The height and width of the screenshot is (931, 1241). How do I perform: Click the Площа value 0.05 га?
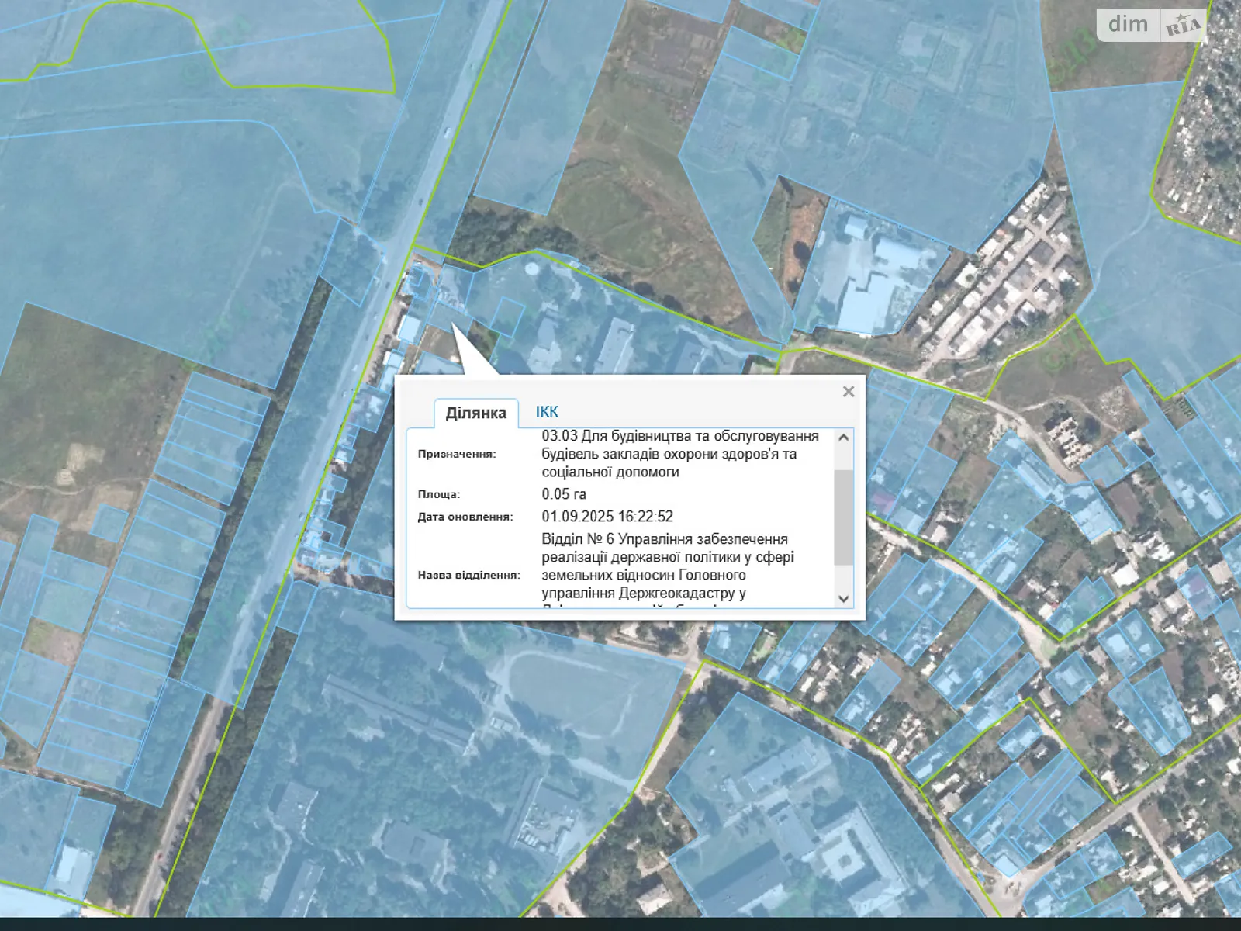point(564,494)
